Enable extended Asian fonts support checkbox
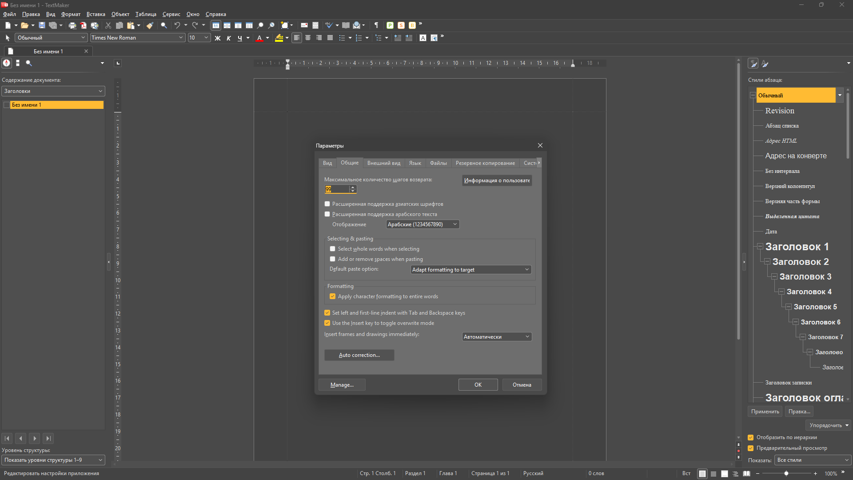 pos(327,204)
